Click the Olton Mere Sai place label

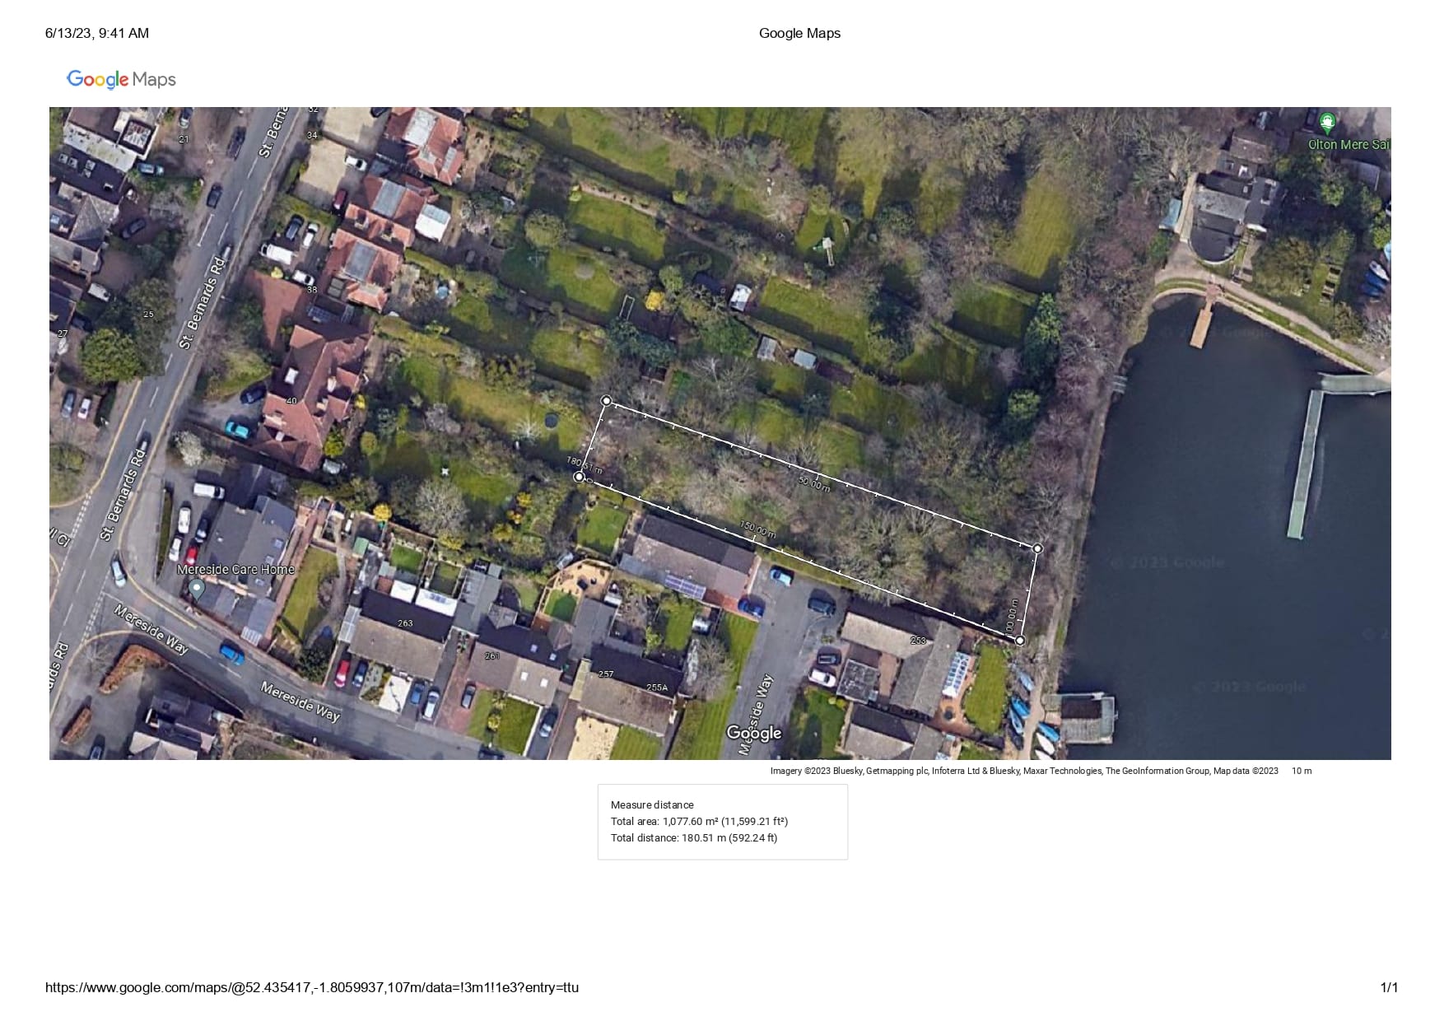tap(1349, 144)
